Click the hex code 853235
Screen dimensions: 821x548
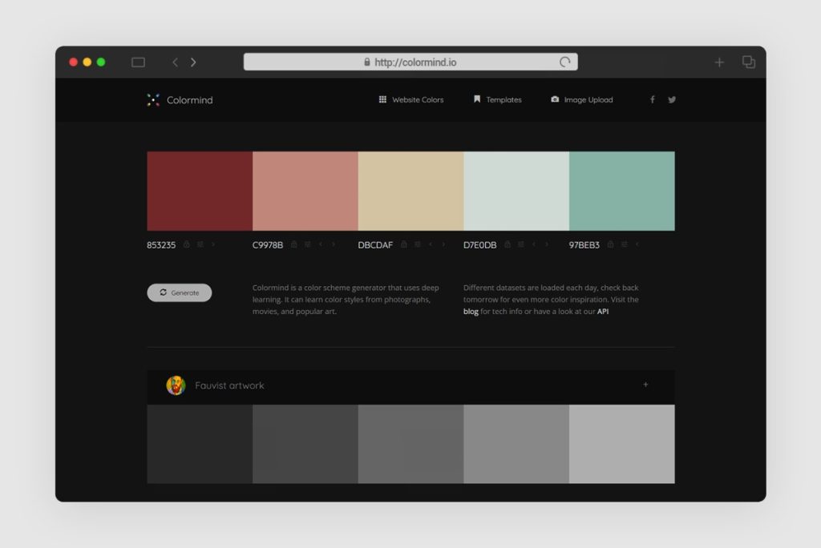[x=161, y=245]
